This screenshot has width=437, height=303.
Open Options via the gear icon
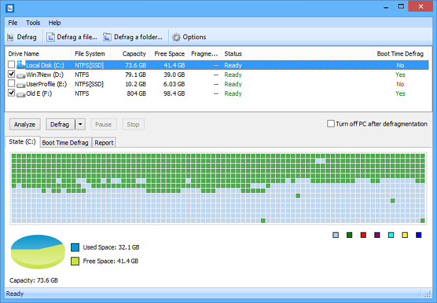176,37
